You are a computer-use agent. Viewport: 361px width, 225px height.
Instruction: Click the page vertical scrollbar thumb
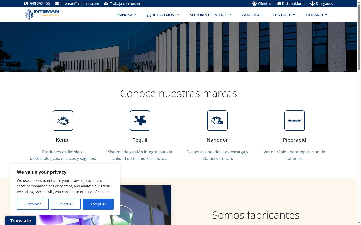[359, 37]
